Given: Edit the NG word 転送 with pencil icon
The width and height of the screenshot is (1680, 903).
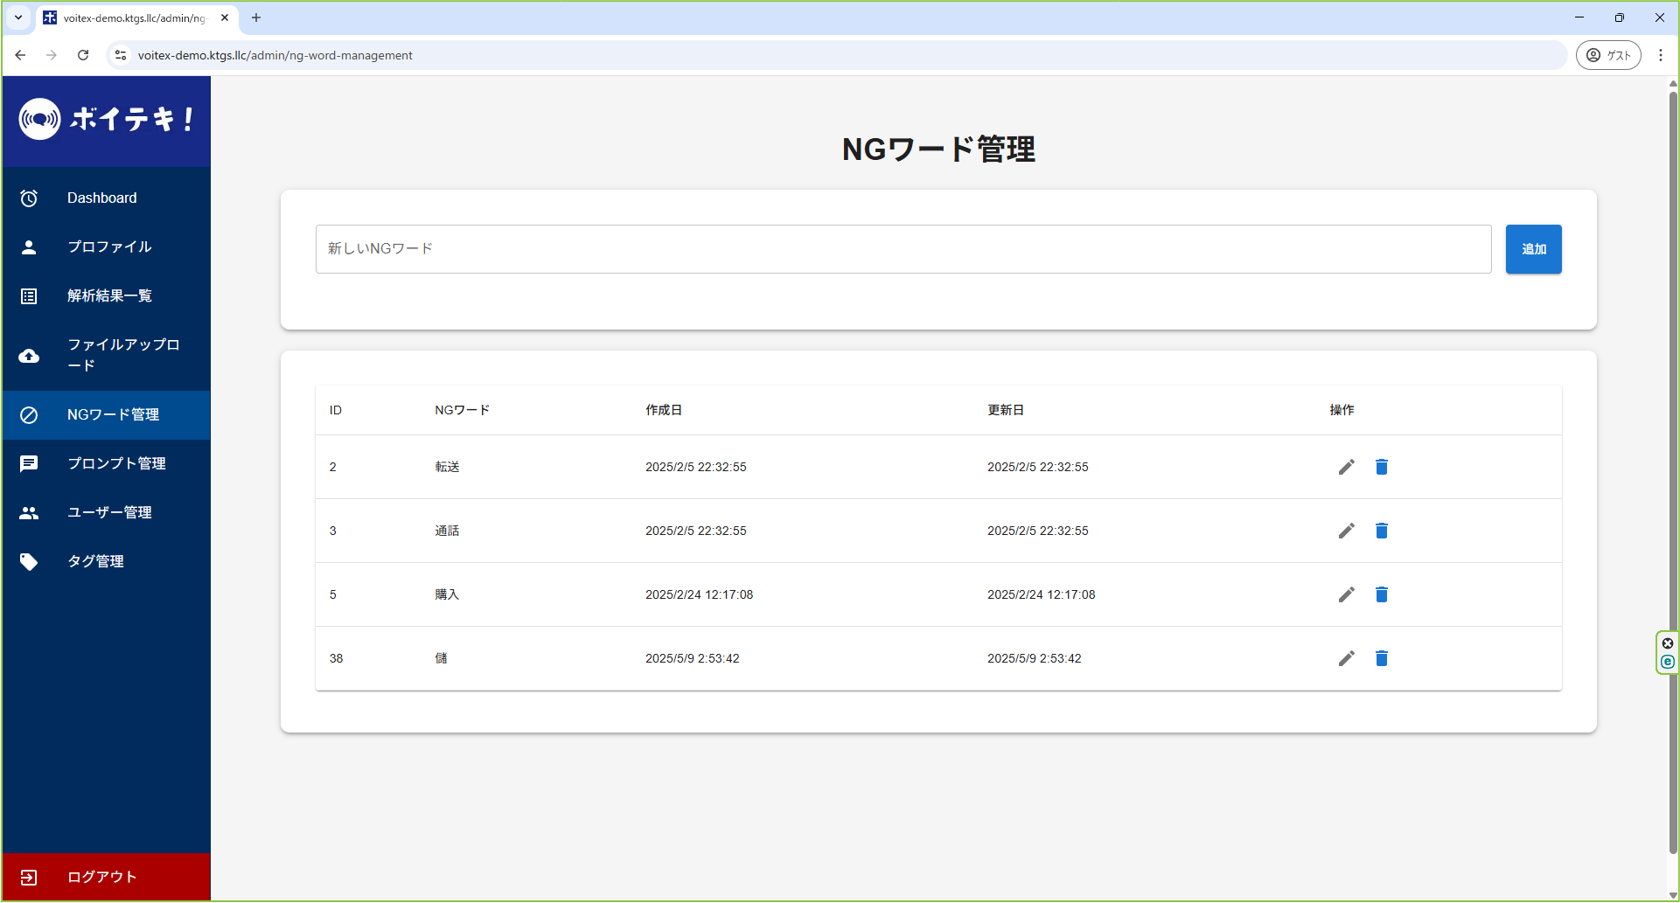Looking at the screenshot, I should click(x=1347, y=467).
